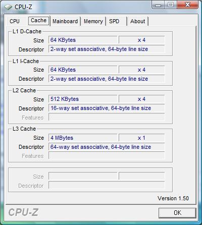
Task: Click the L1 D-Cache descriptor field
Action: (x=107, y=49)
